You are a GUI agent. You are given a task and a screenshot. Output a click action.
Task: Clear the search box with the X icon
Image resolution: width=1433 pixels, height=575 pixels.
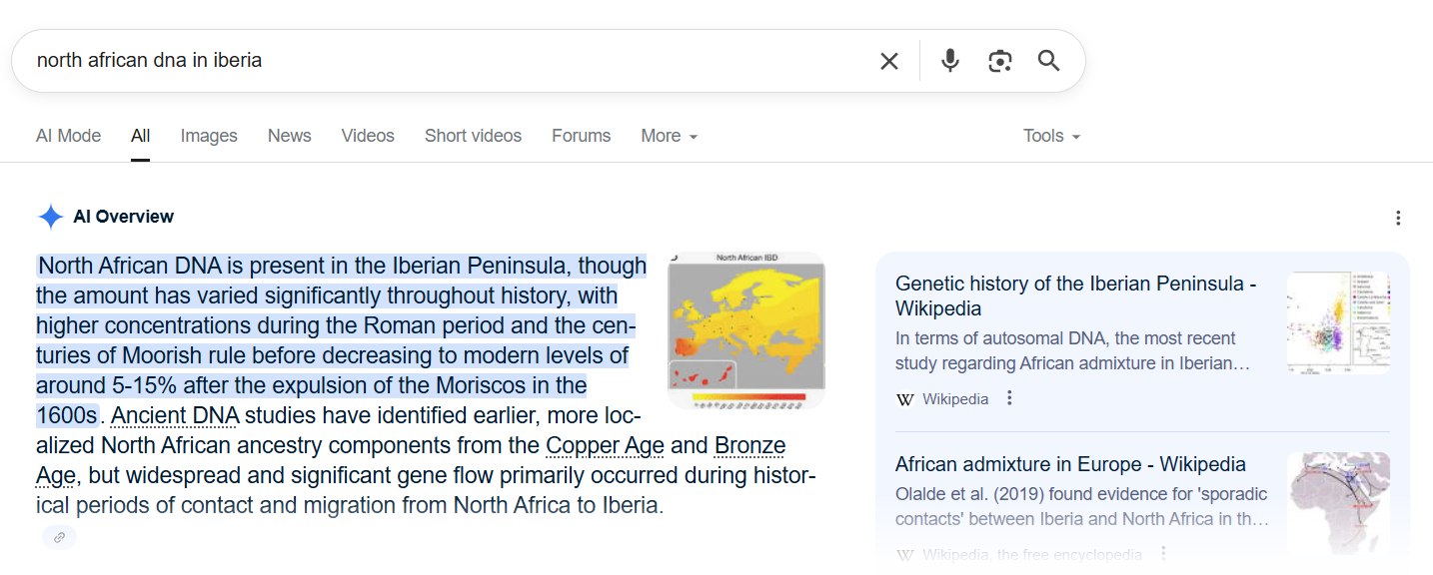coord(888,61)
